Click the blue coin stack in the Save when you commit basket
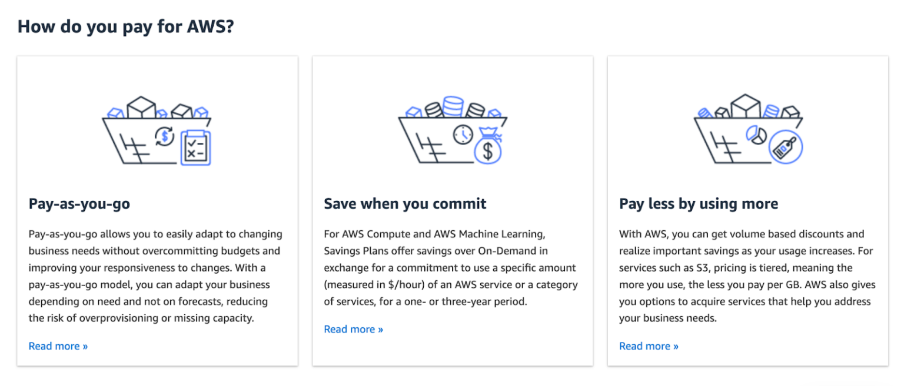The image size is (904, 386). coord(453,106)
